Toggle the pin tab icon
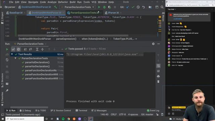This screenshot has width=215, height=121. (x=7, y=90)
